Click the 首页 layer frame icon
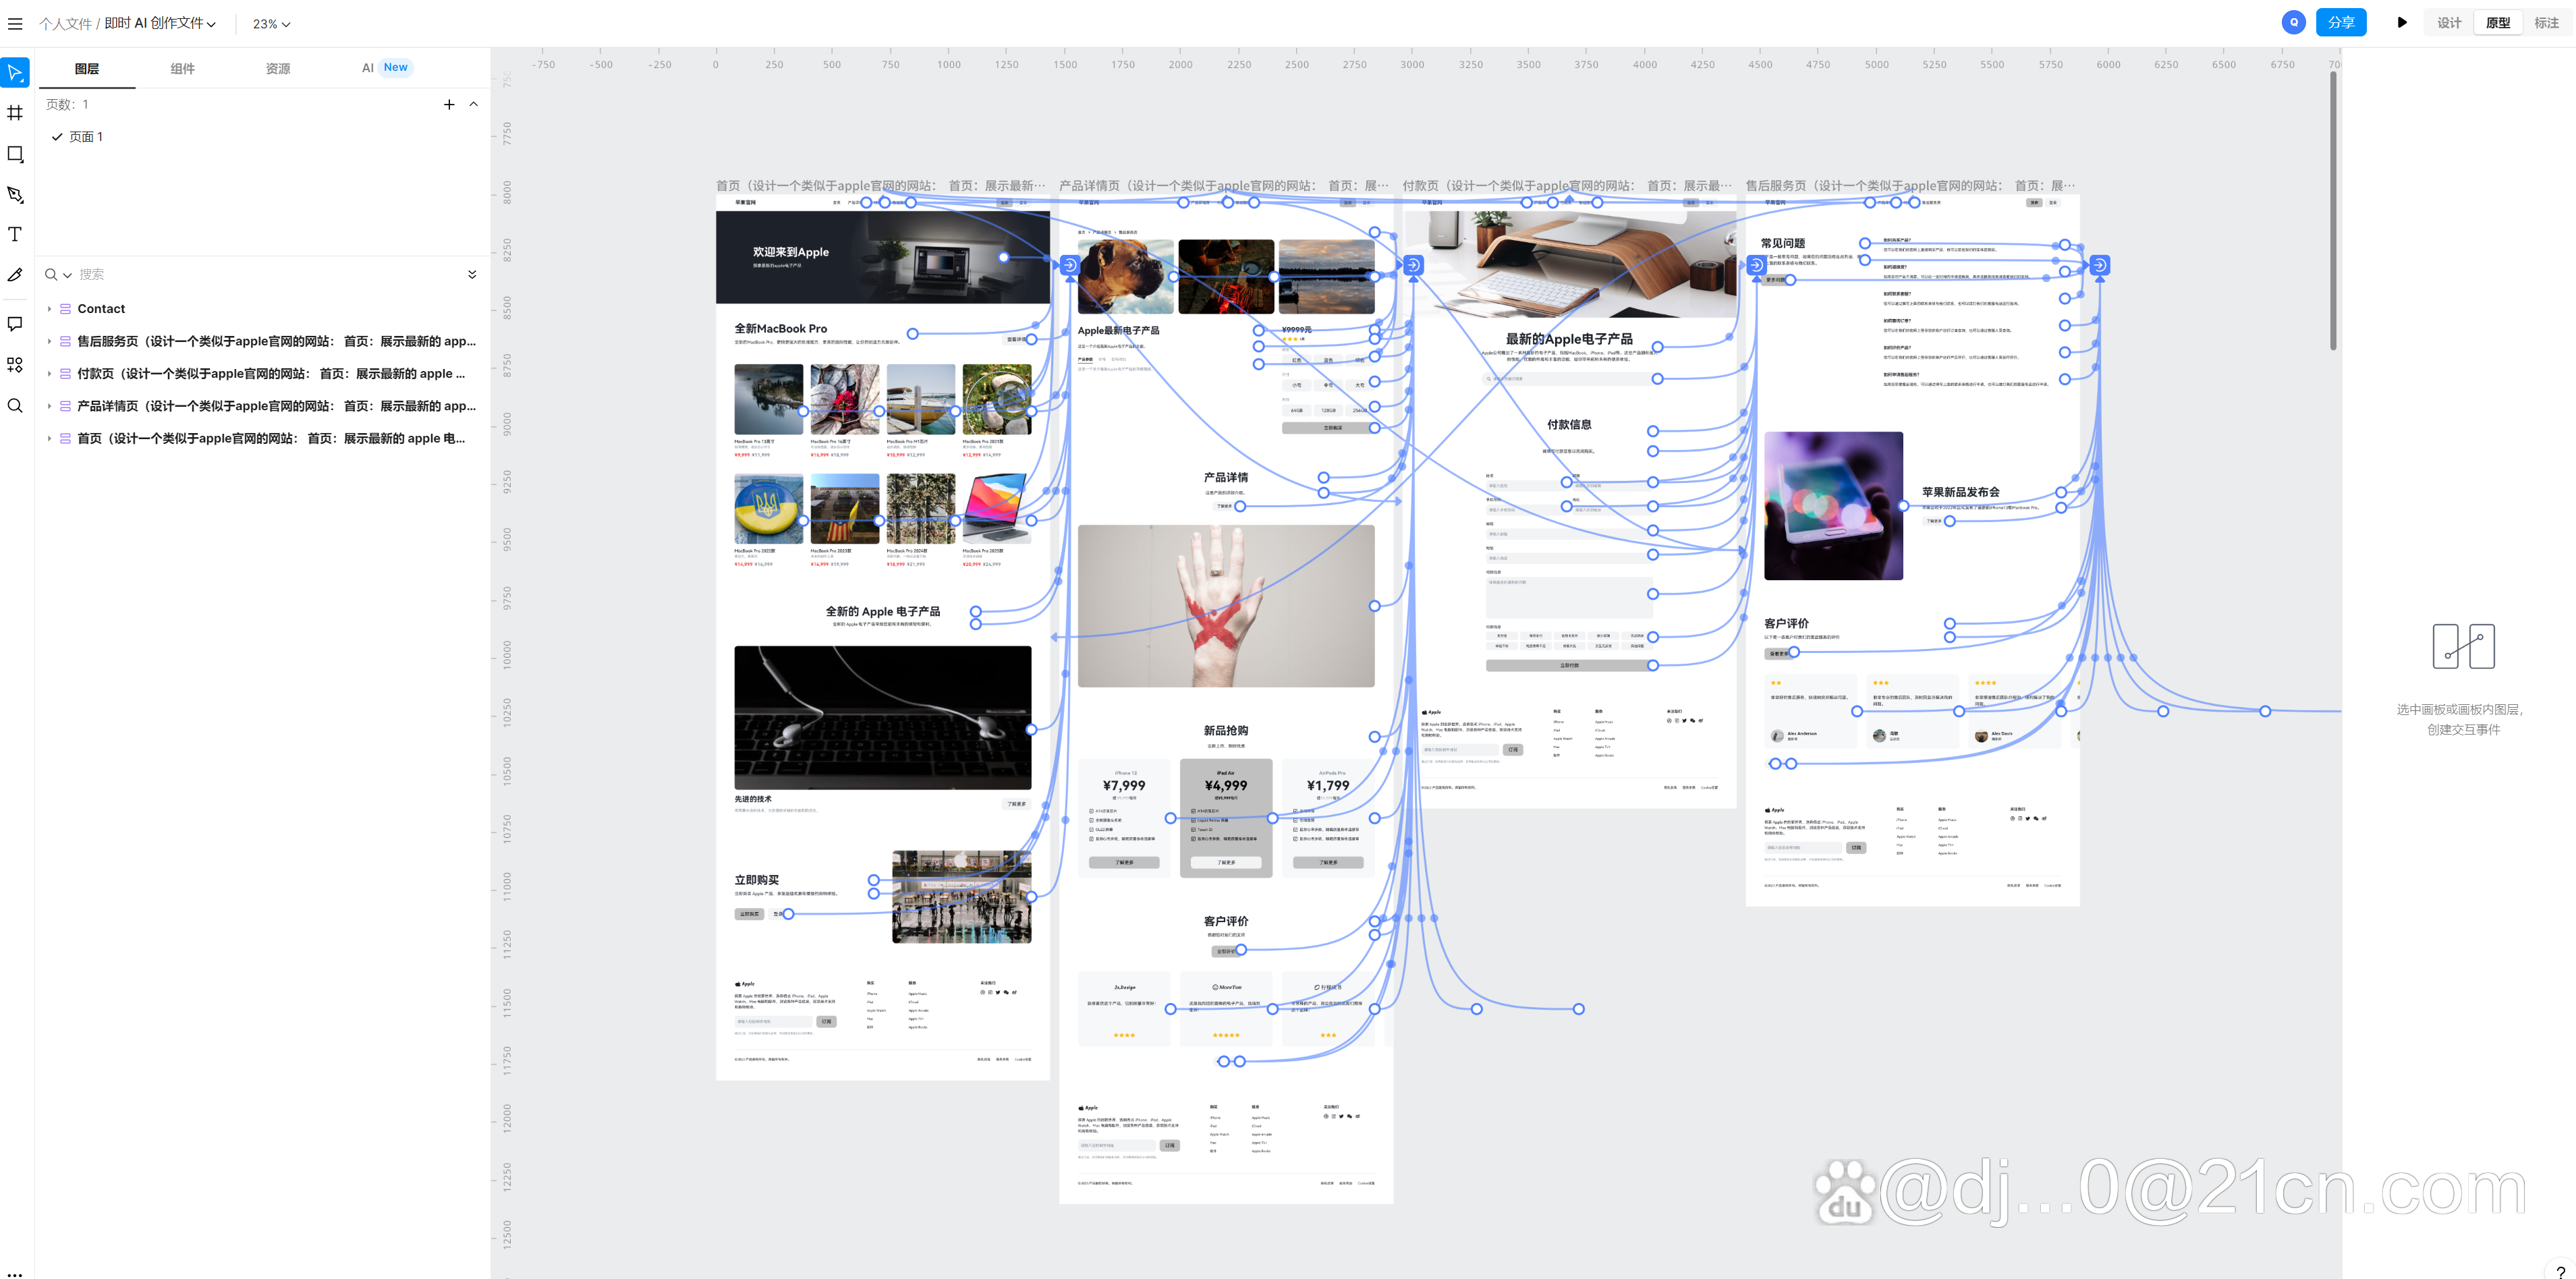The width and height of the screenshot is (2576, 1279). [65, 438]
